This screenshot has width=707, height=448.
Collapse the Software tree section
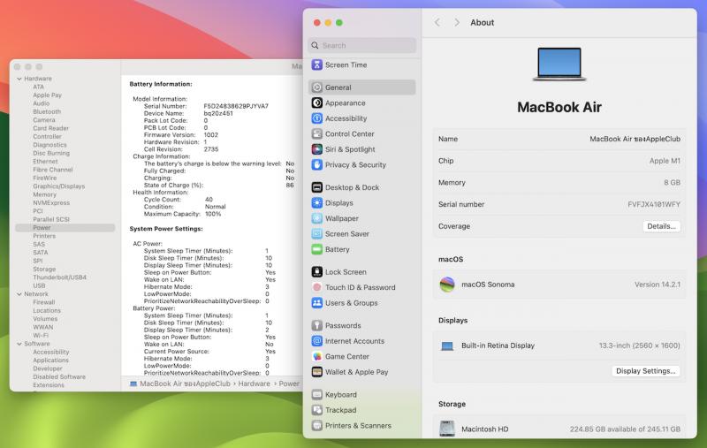click(x=19, y=344)
